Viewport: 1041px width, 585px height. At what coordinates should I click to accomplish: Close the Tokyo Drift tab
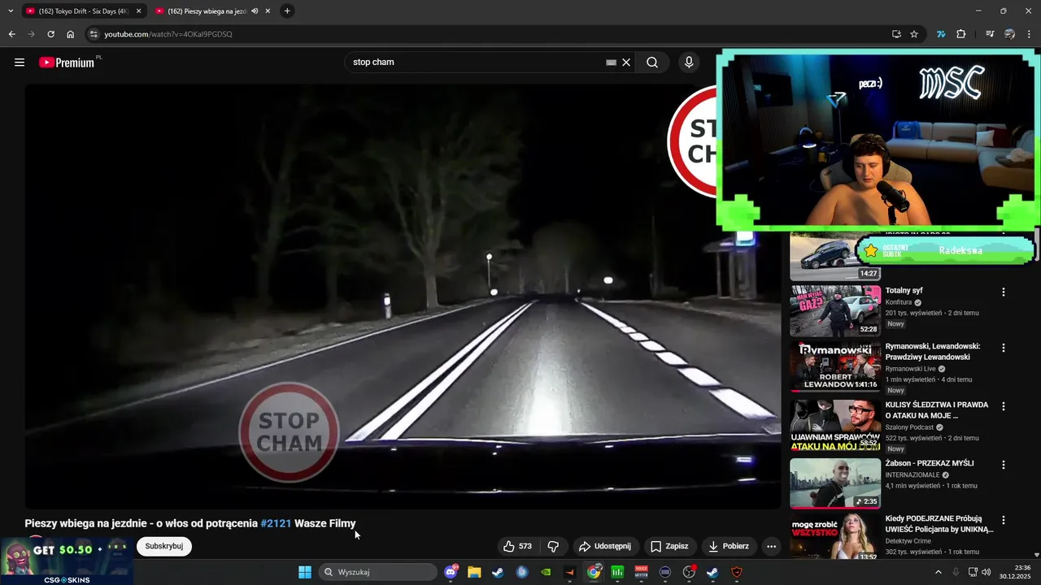pyautogui.click(x=138, y=11)
